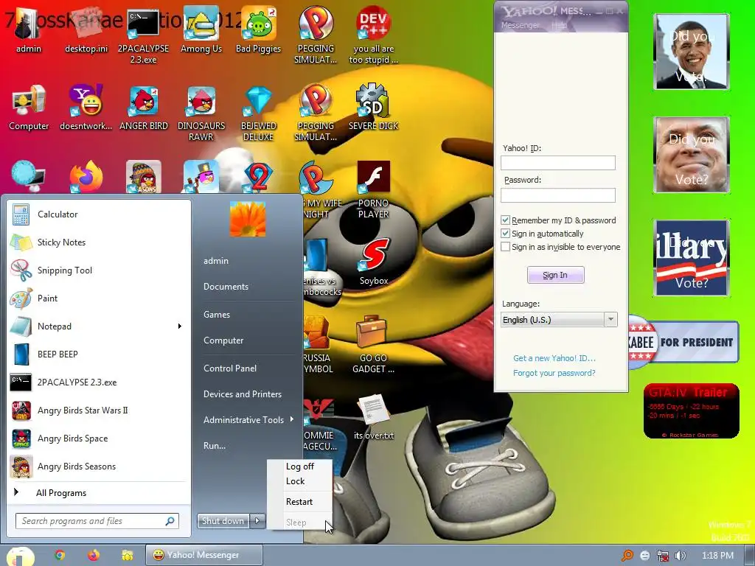Viewport: 755px width, 566px height.
Task: Open the admin folder on the desktop
Action: pyautogui.click(x=29, y=29)
